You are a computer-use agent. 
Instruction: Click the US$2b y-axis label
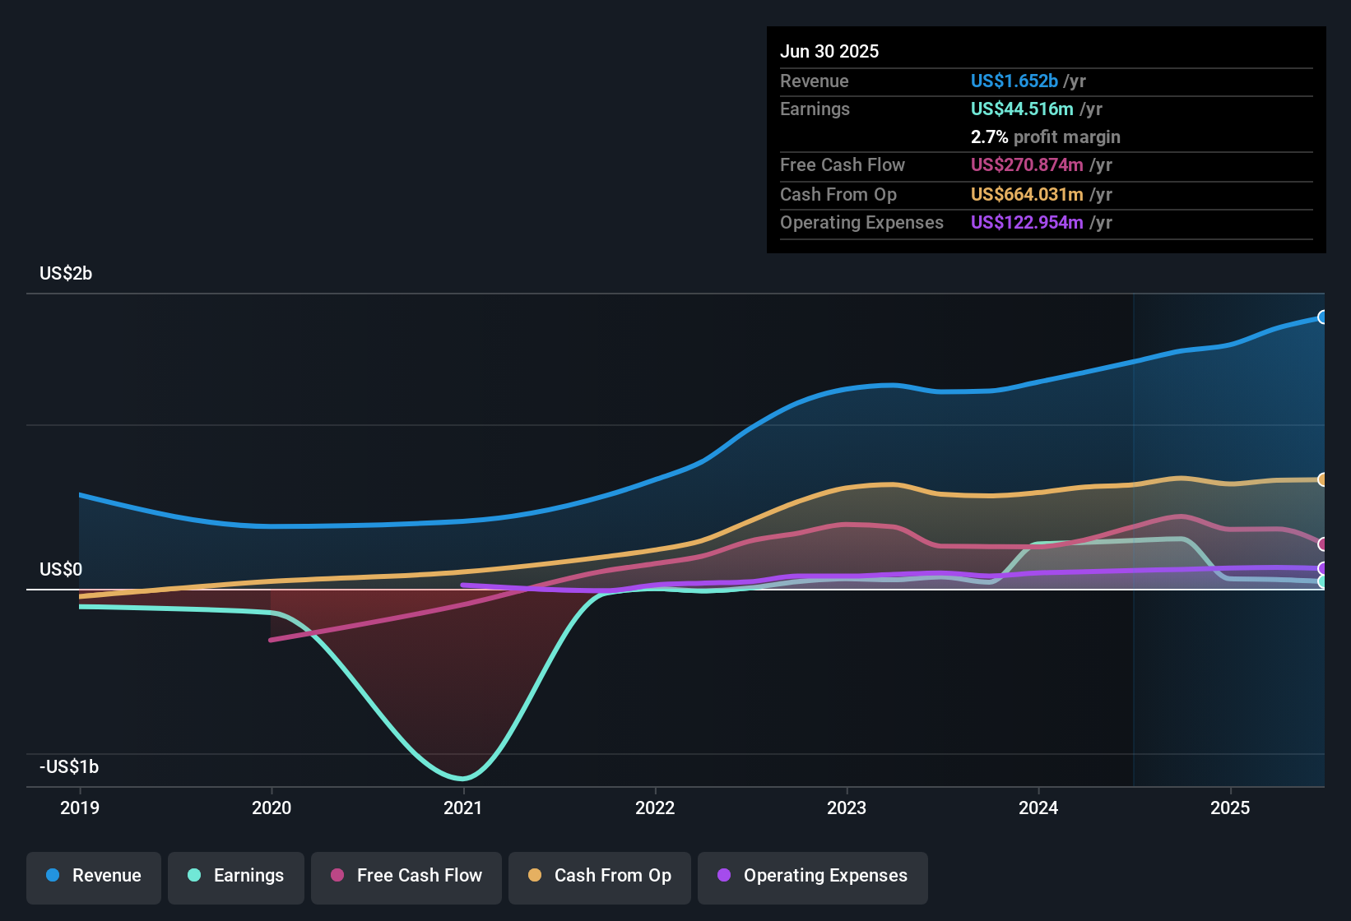point(66,273)
